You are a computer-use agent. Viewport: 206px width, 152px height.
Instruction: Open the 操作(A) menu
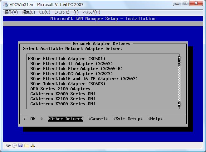(x=11, y=12)
